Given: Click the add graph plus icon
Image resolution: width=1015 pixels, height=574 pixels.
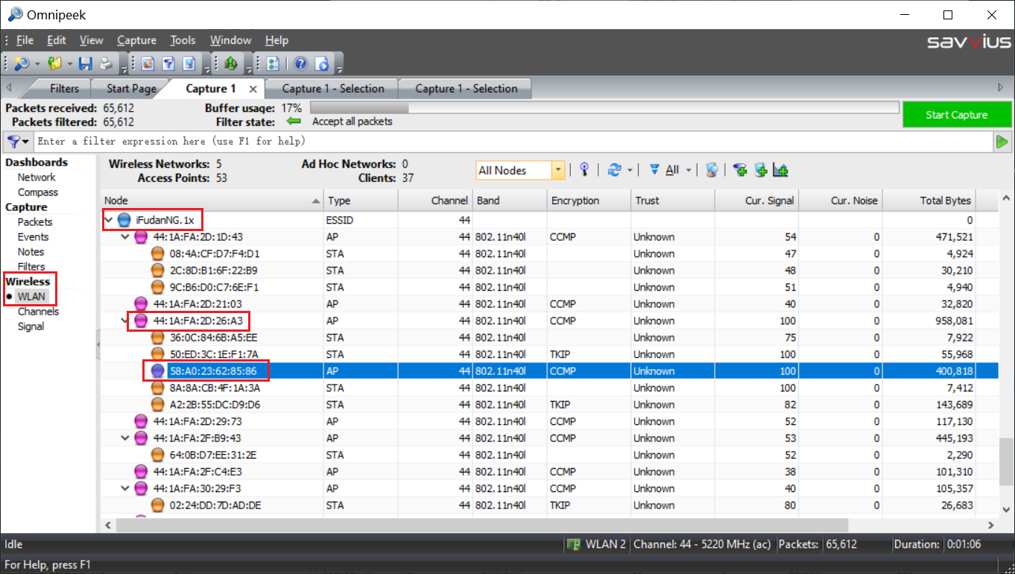Looking at the screenshot, I should pyautogui.click(x=780, y=170).
